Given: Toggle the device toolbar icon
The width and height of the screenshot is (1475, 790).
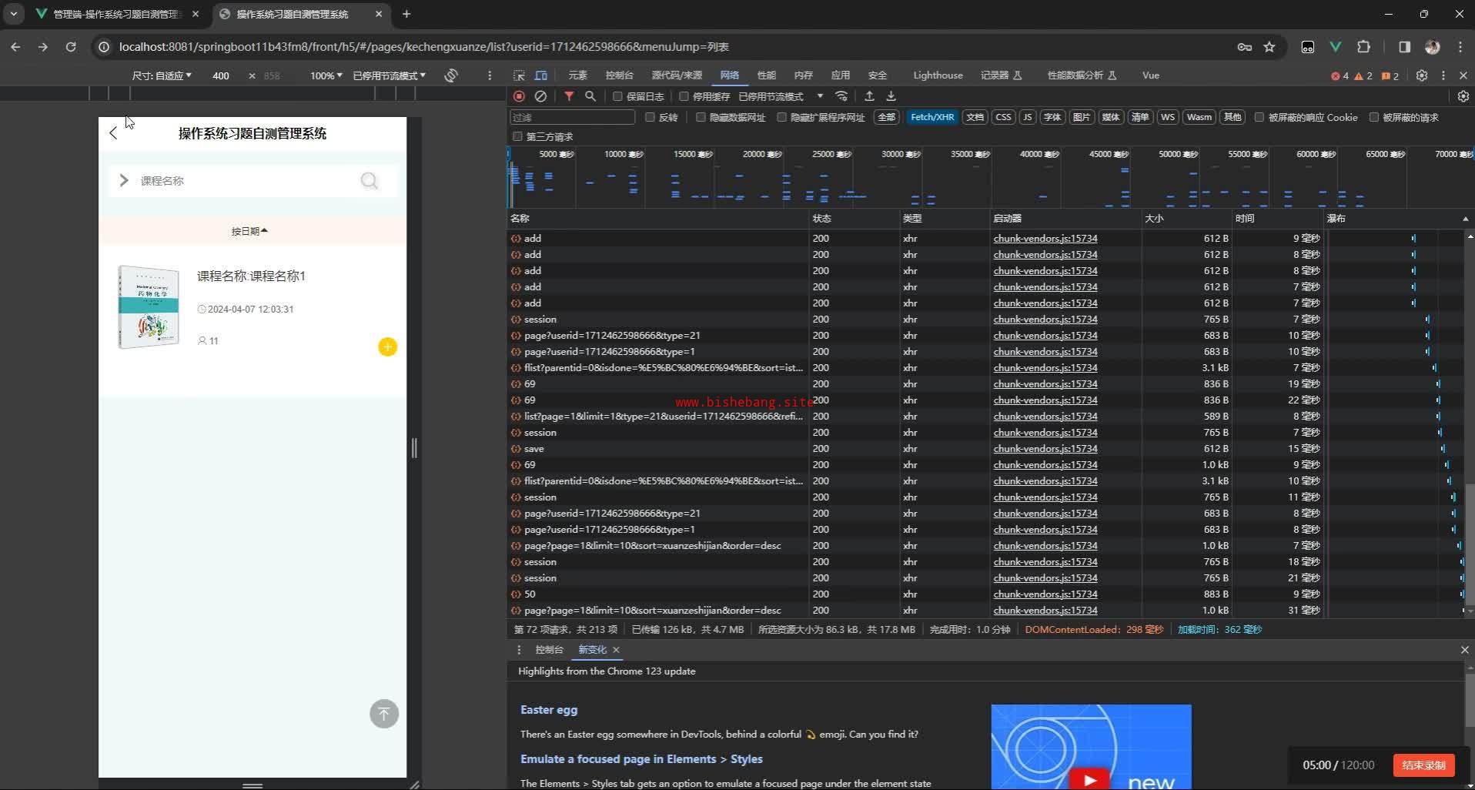Looking at the screenshot, I should coord(541,75).
